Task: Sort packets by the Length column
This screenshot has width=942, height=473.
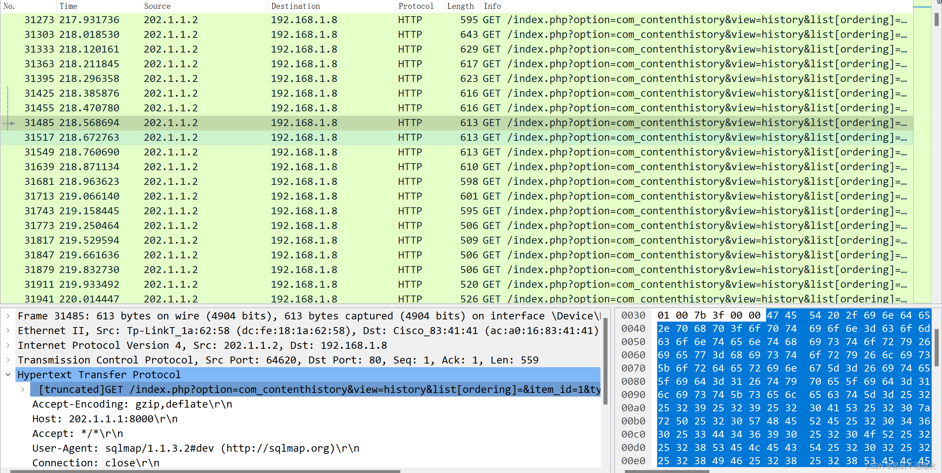Action: [x=460, y=6]
